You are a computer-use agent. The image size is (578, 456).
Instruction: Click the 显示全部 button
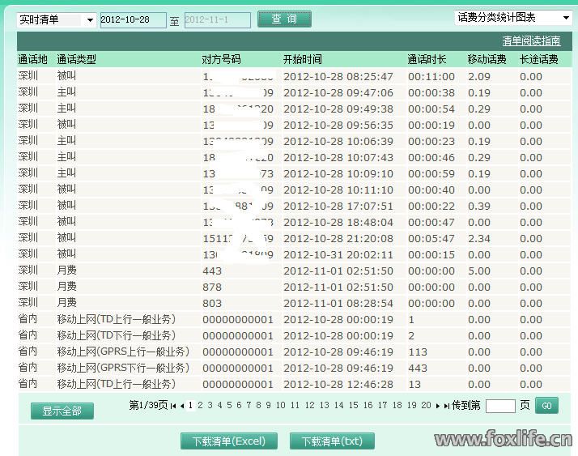pos(62,411)
